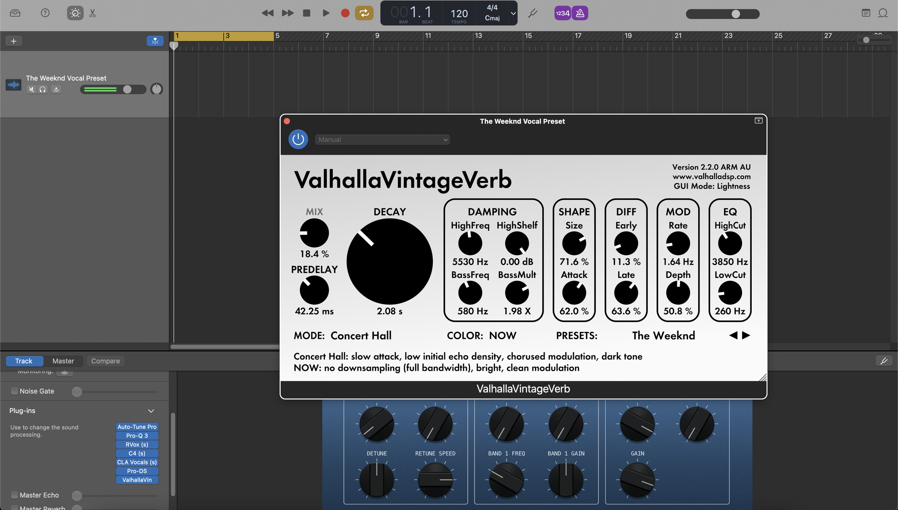
Task: Click the master volume slider knob
Action: (x=736, y=14)
